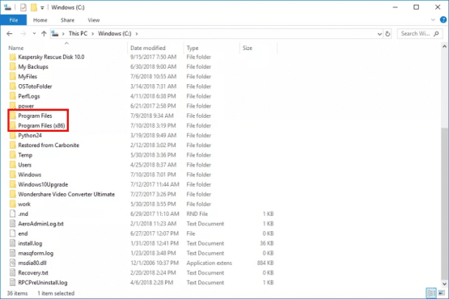Select the work folder
This screenshot has height=299, width=449.
(x=24, y=204)
